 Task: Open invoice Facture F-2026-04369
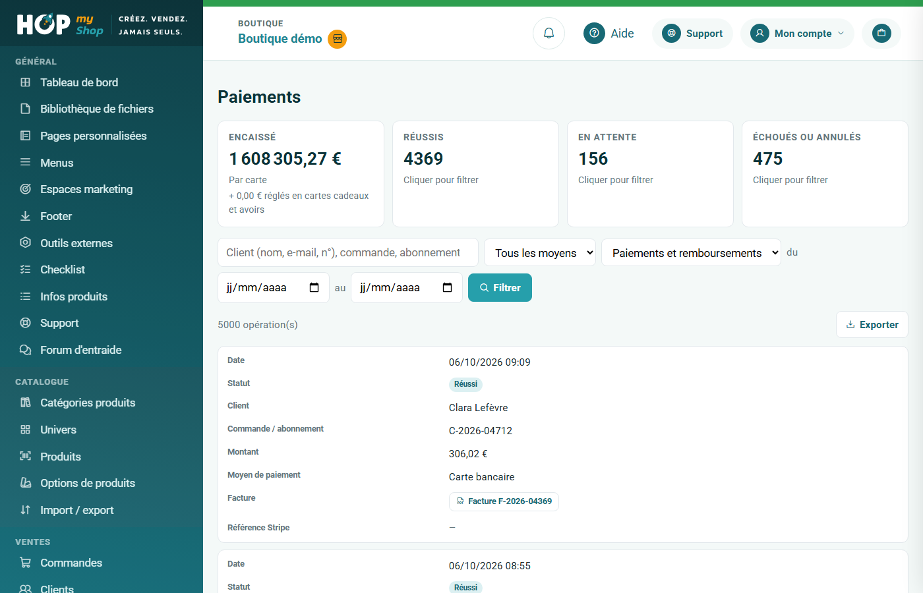click(504, 501)
